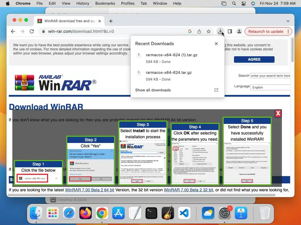Open the Language dropdown showing English
301x225 pixels.
270,87
